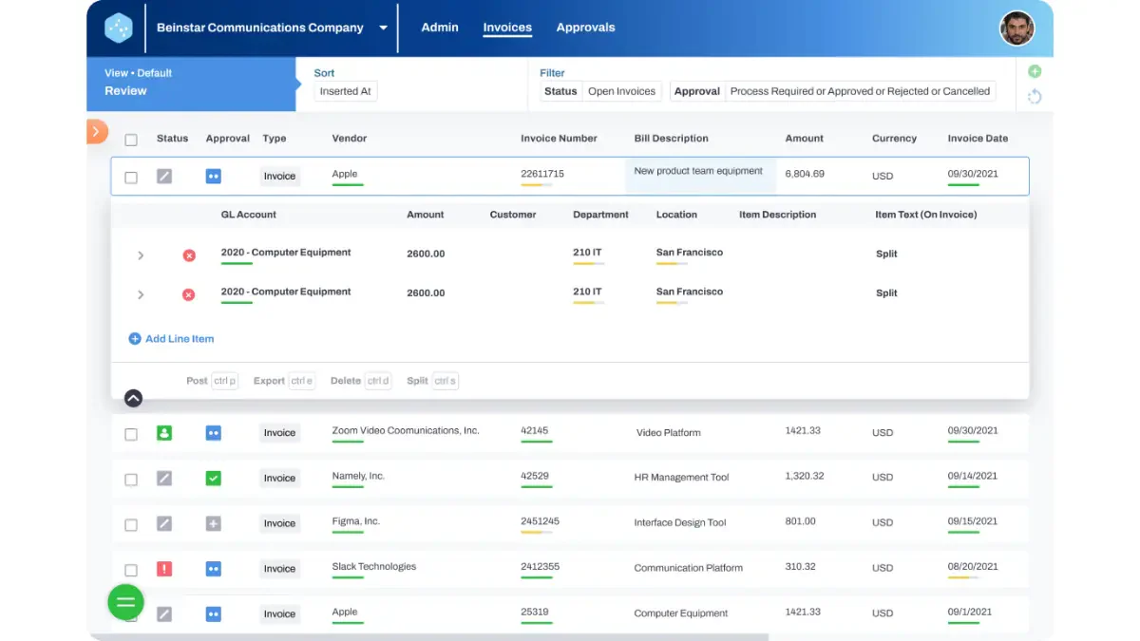Open the orange side panel arrow tab
This screenshot has width=1140, height=641.
(x=97, y=131)
